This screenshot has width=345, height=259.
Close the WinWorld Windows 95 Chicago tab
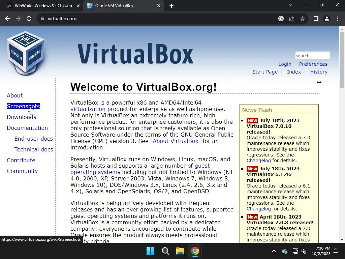point(78,6)
